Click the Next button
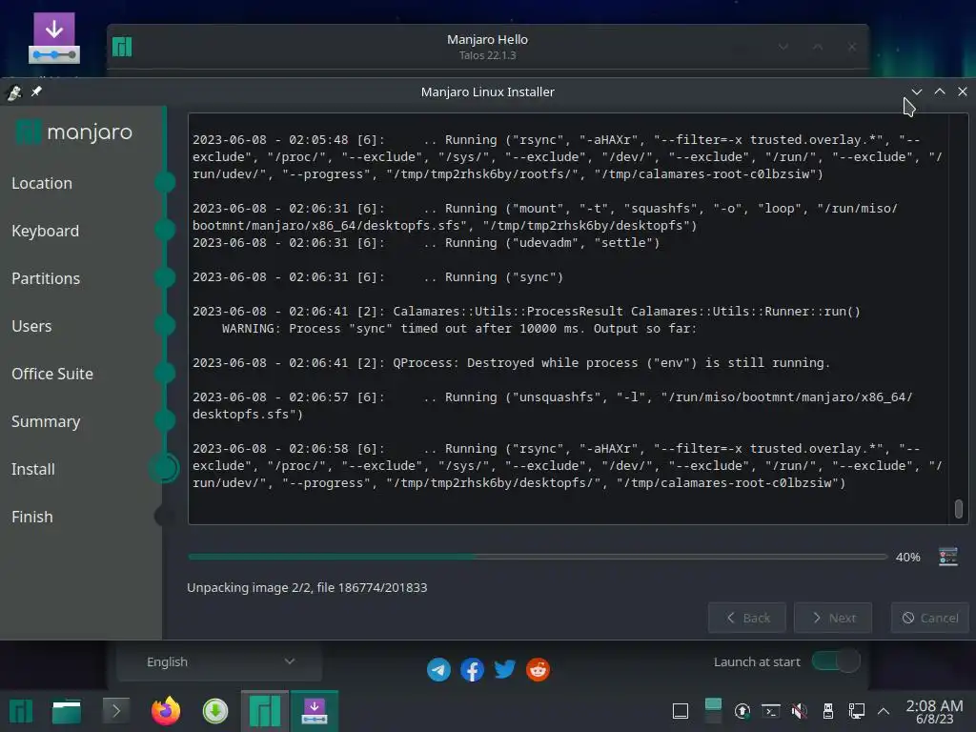 pyautogui.click(x=833, y=618)
